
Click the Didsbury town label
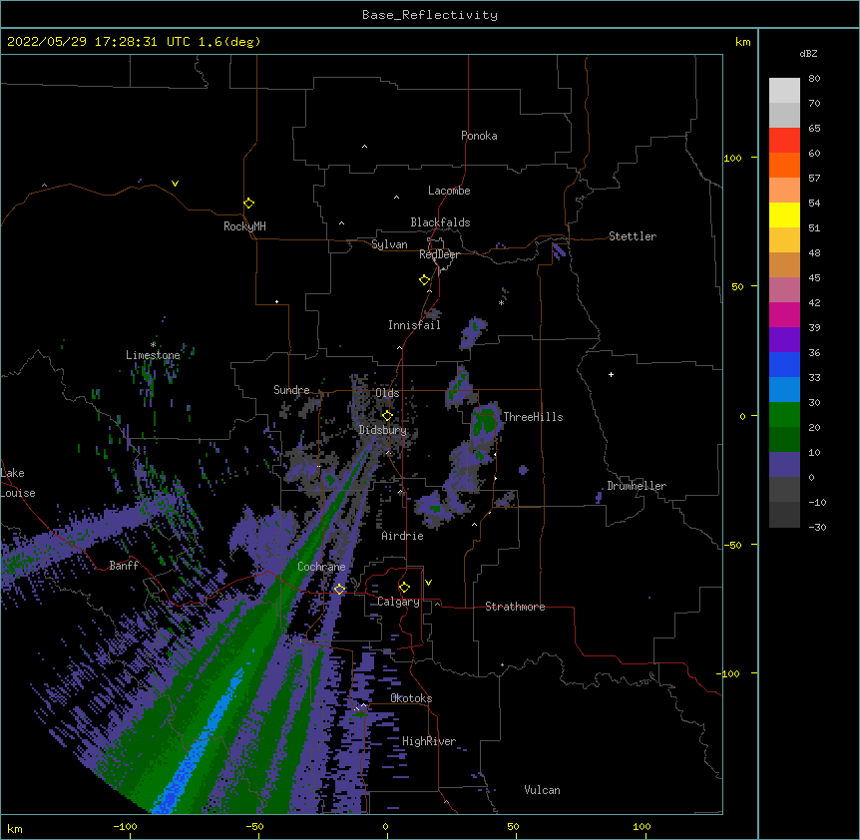click(x=382, y=430)
